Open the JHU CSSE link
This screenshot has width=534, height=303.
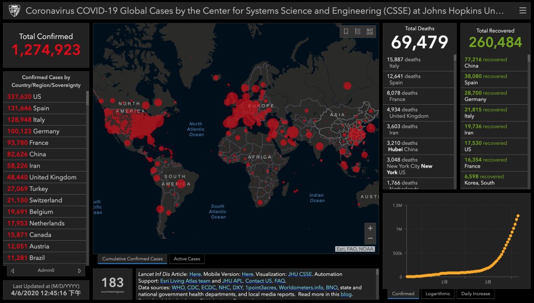pos(300,274)
